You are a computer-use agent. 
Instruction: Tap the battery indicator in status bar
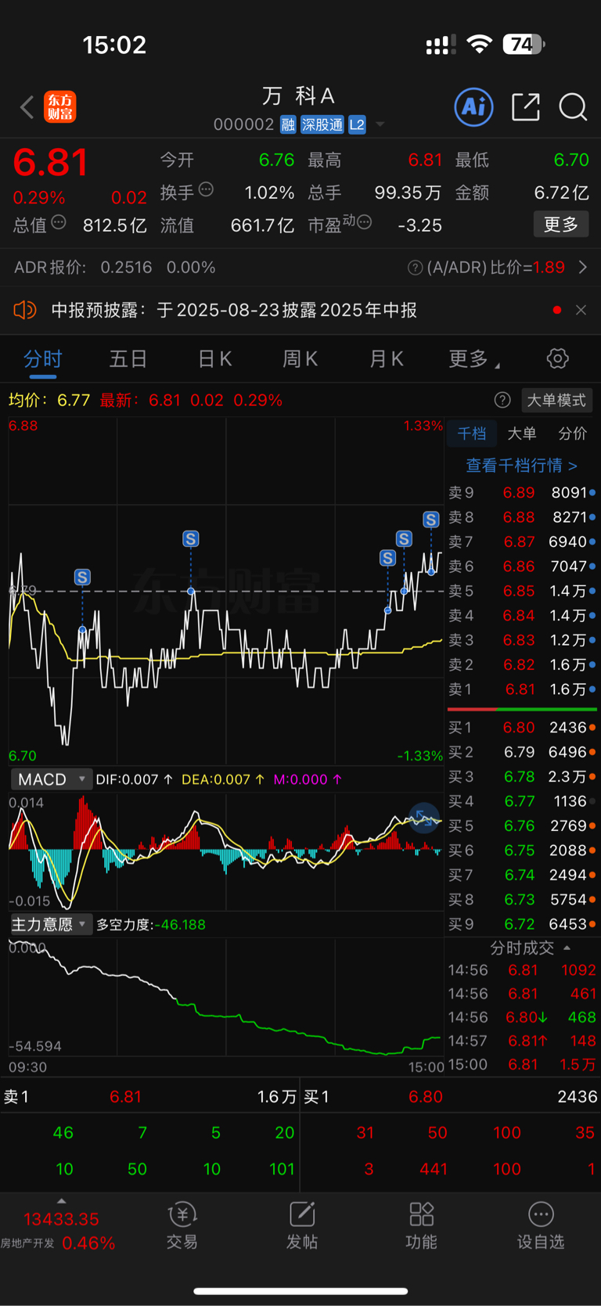pos(524,45)
